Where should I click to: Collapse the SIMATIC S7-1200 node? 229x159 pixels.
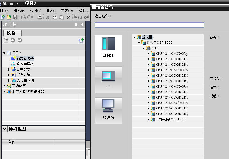pyautogui.click(x=139, y=43)
